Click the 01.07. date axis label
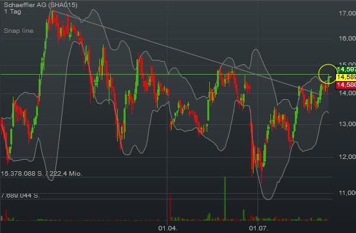The image size is (356, 233). [x=259, y=228]
